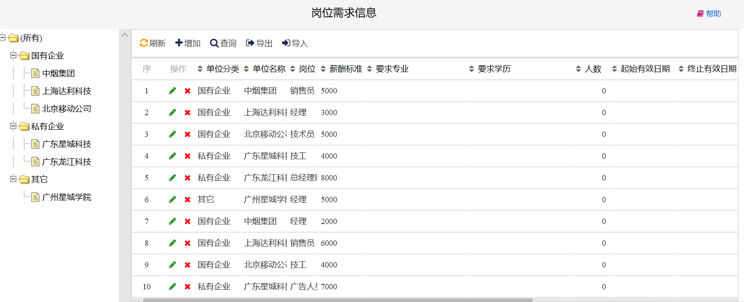Sort by 单位名称 column arrows
The height and width of the screenshot is (302, 744).
(246, 69)
